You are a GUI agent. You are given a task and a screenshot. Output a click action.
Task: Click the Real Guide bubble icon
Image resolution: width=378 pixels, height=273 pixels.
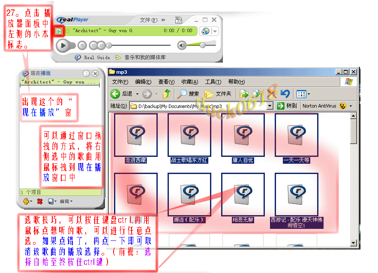pos(78,57)
